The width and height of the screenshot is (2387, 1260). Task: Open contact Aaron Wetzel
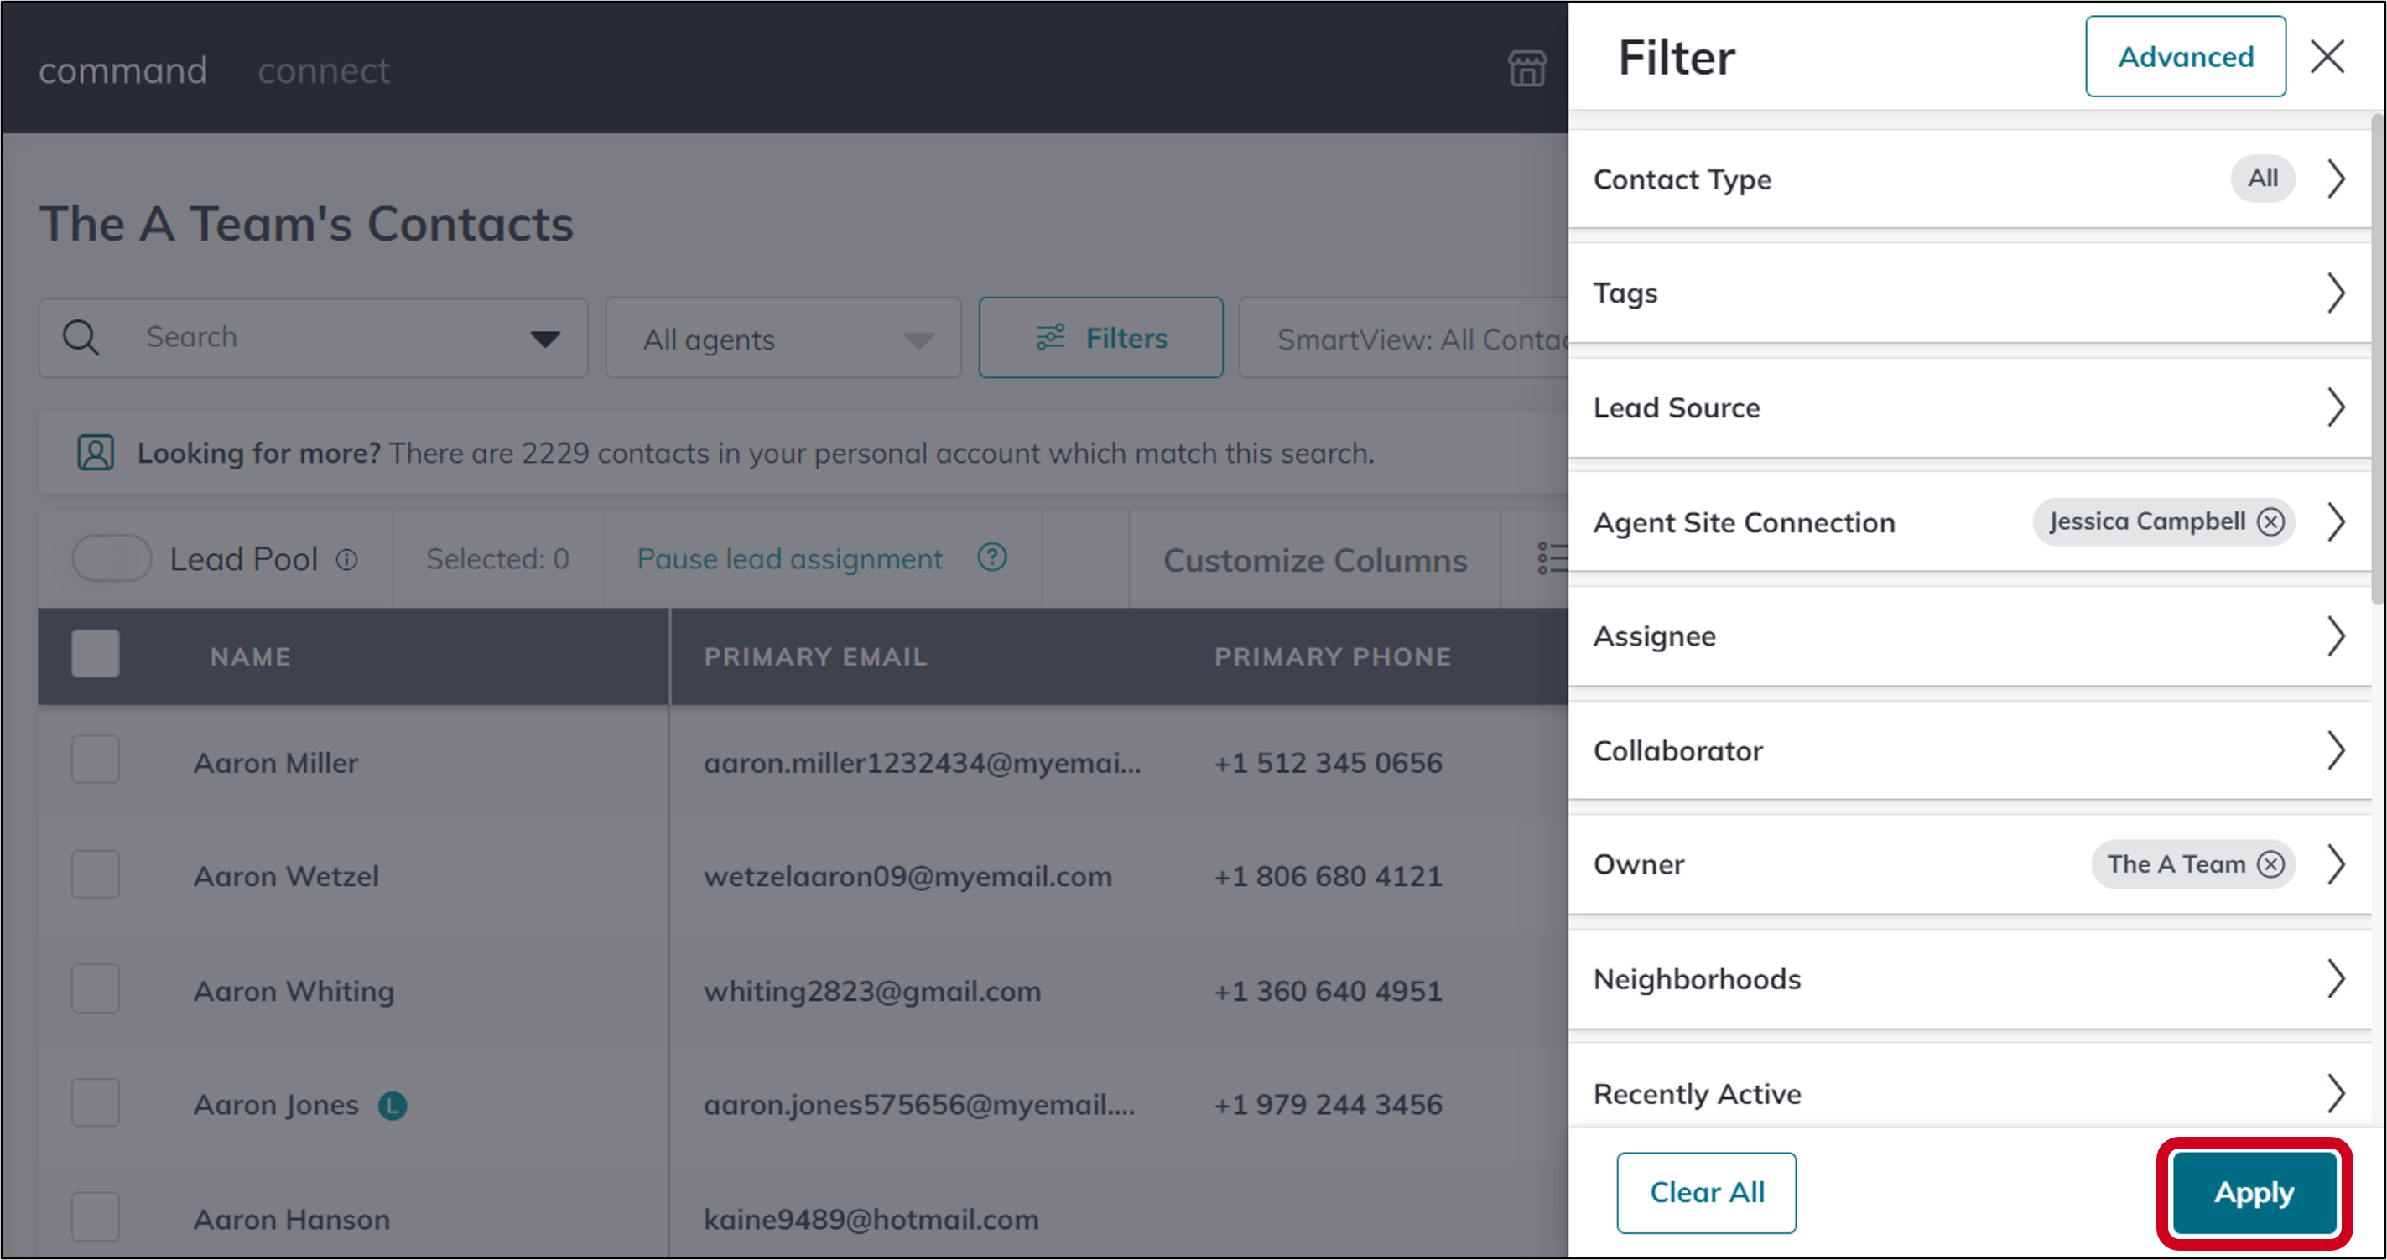point(285,876)
